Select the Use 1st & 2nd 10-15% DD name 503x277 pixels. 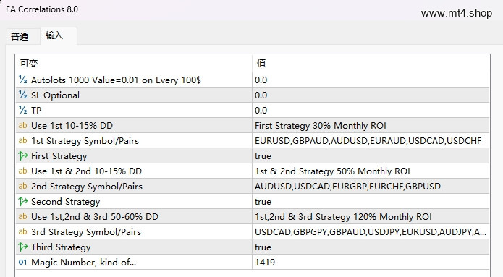[86, 171]
